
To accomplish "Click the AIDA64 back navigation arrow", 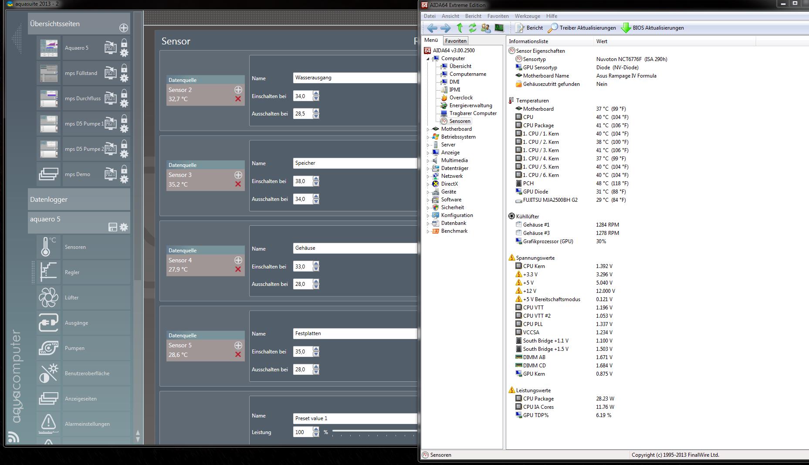I will pyautogui.click(x=432, y=28).
